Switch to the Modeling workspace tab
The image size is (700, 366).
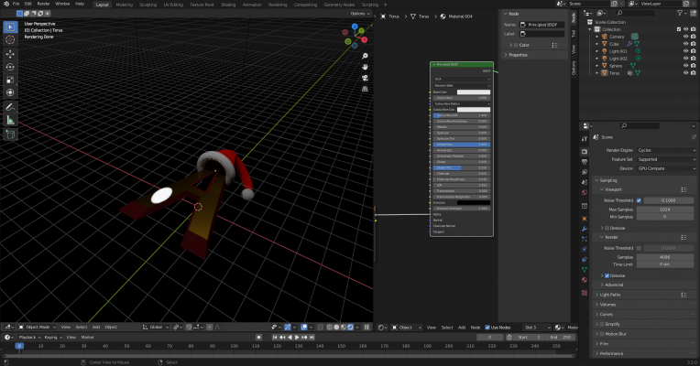124,4
